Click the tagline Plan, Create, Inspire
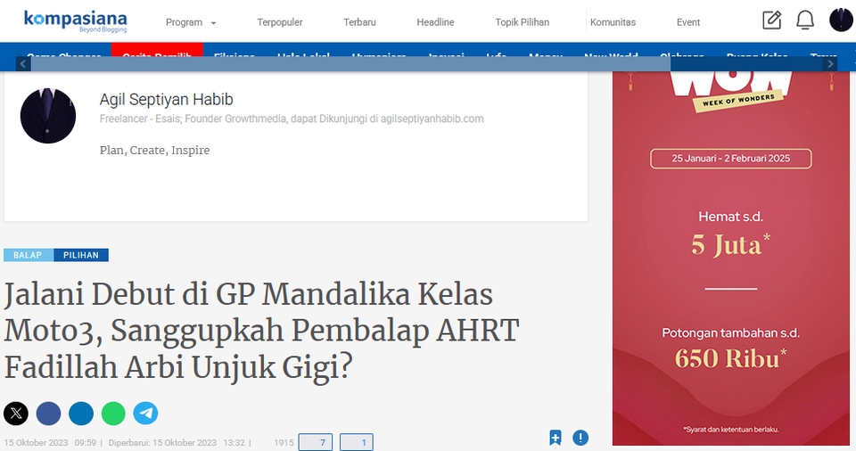The image size is (856, 451). point(154,150)
